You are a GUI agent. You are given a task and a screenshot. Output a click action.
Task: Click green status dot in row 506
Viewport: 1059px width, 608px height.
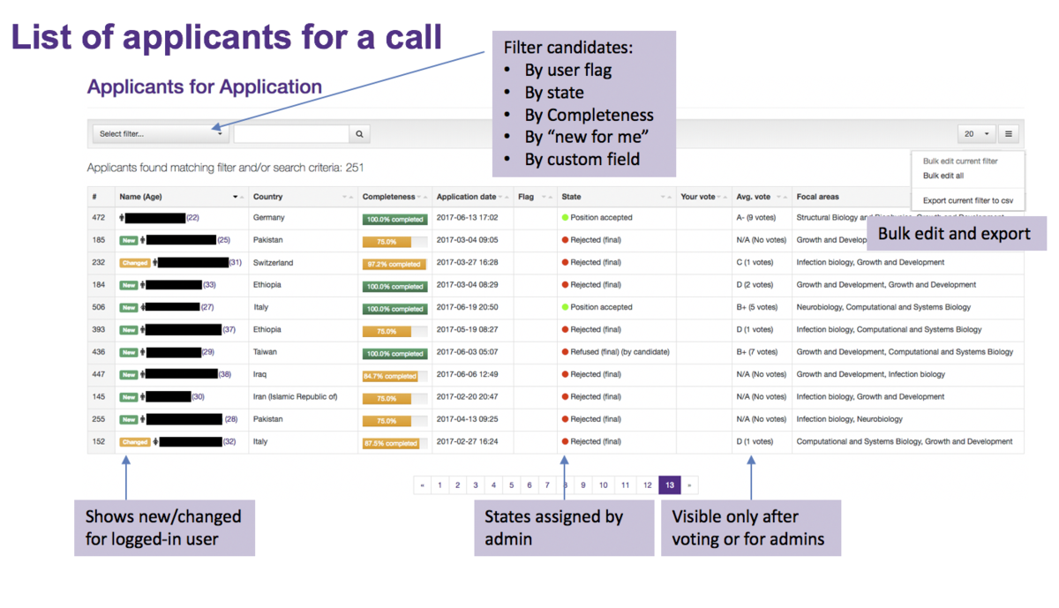565,307
